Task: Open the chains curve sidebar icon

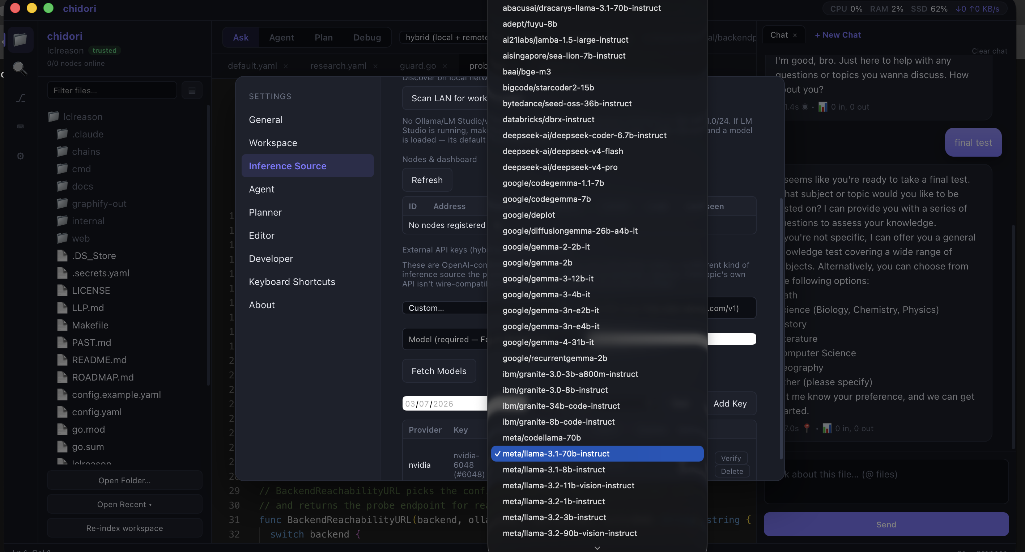Action: [x=20, y=98]
